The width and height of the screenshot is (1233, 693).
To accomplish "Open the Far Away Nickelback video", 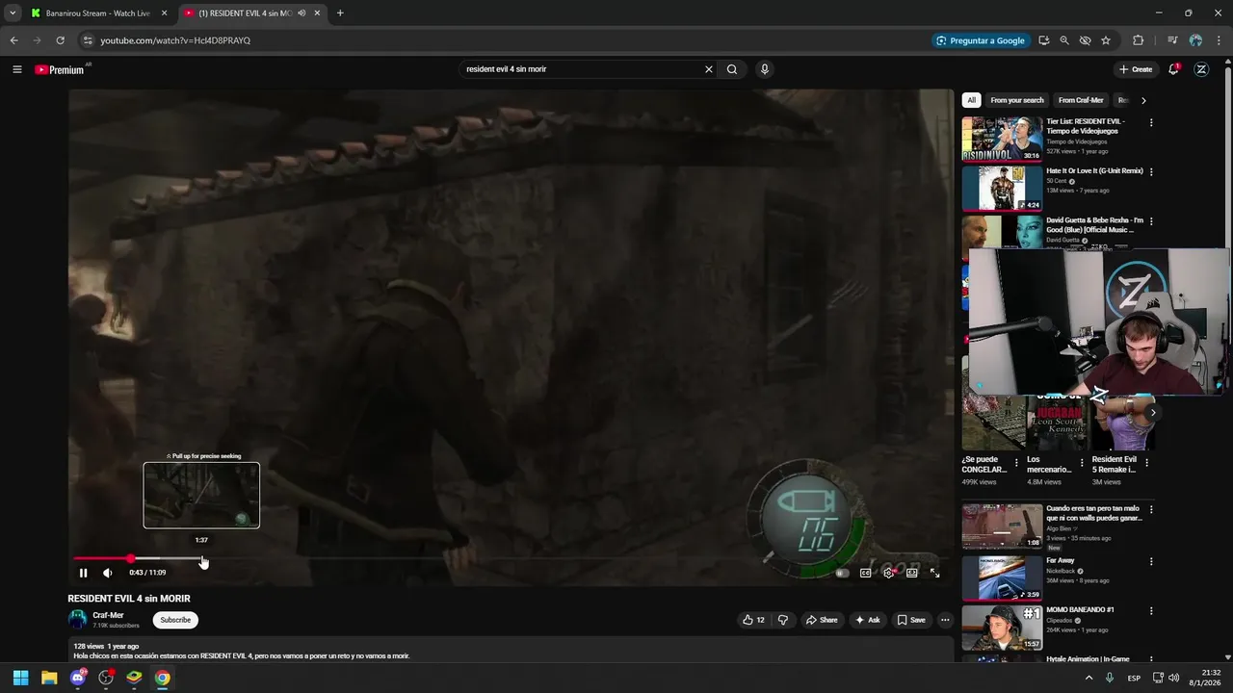I will tap(1002, 577).
